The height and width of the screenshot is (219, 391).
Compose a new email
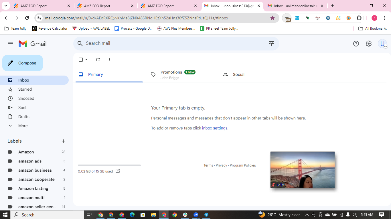(23, 63)
